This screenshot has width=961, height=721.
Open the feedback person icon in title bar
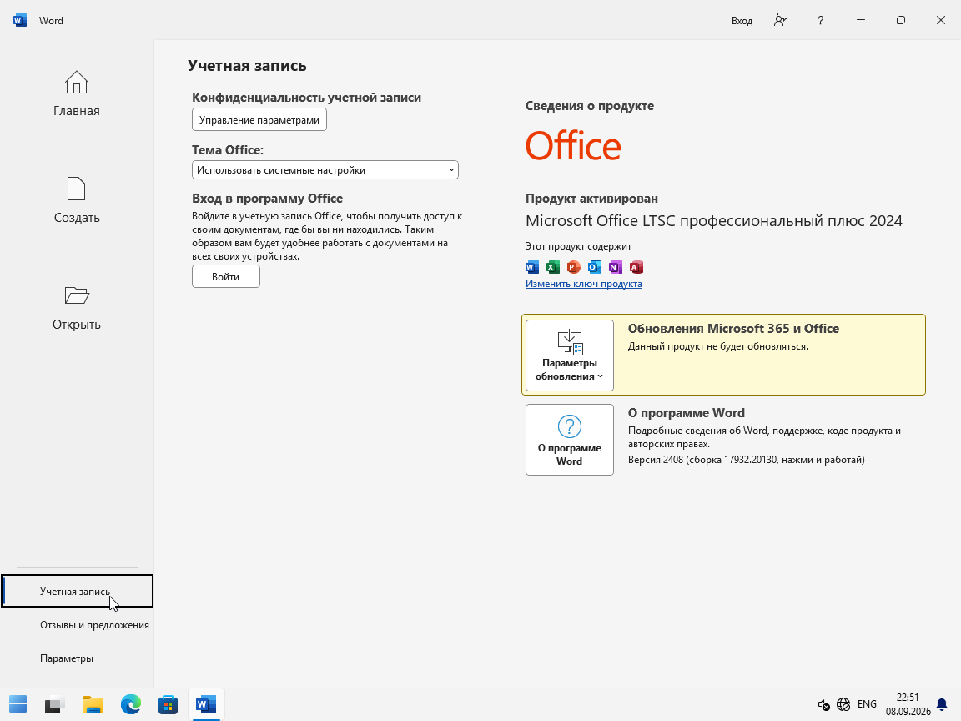click(x=781, y=20)
